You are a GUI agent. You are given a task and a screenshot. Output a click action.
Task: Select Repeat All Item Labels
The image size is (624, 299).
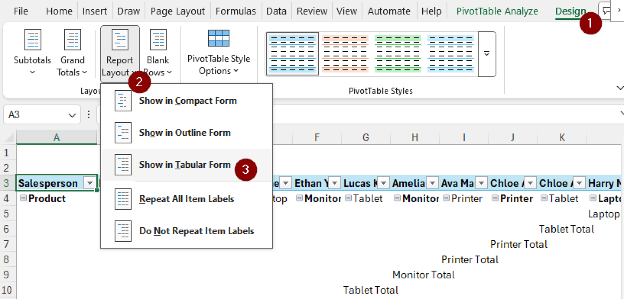coord(186,199)
